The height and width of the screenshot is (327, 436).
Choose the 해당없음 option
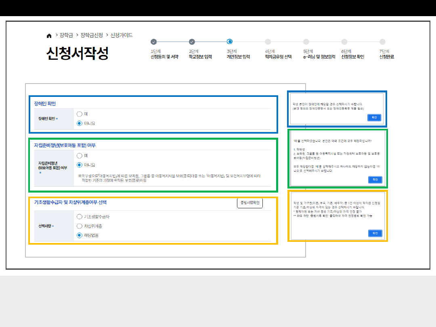(80, 235)
